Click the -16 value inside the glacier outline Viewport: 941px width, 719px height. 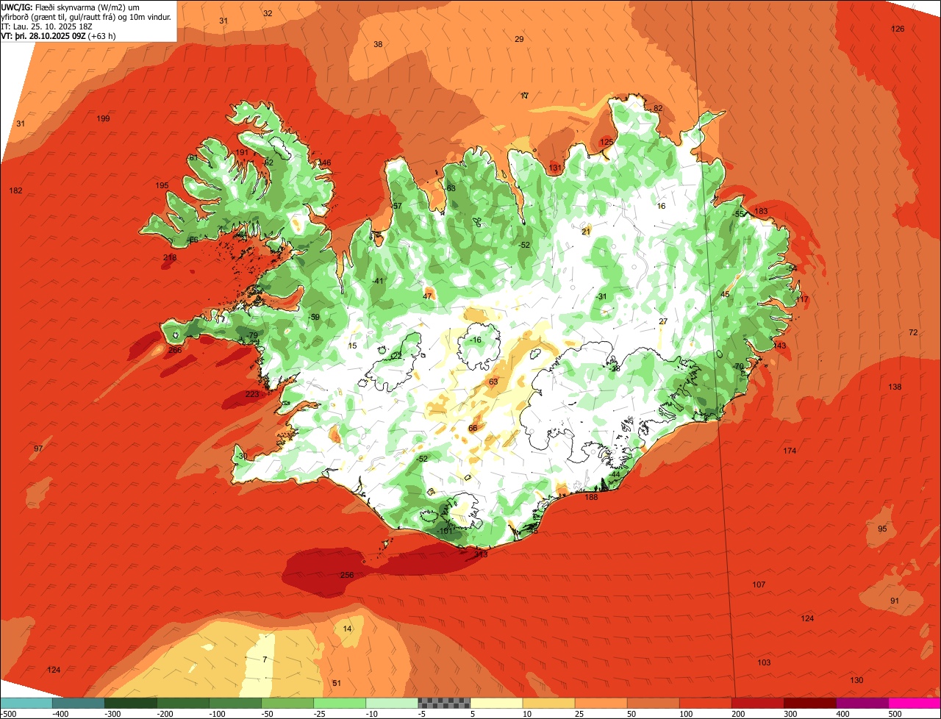475,340
